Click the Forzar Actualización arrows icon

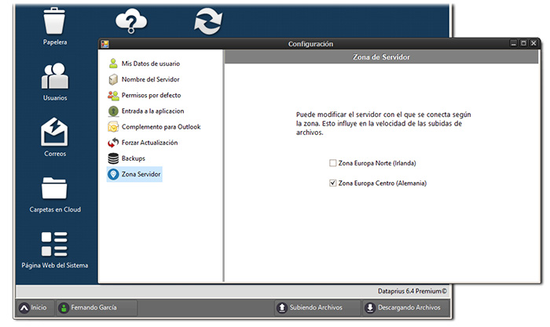point(113,143)
